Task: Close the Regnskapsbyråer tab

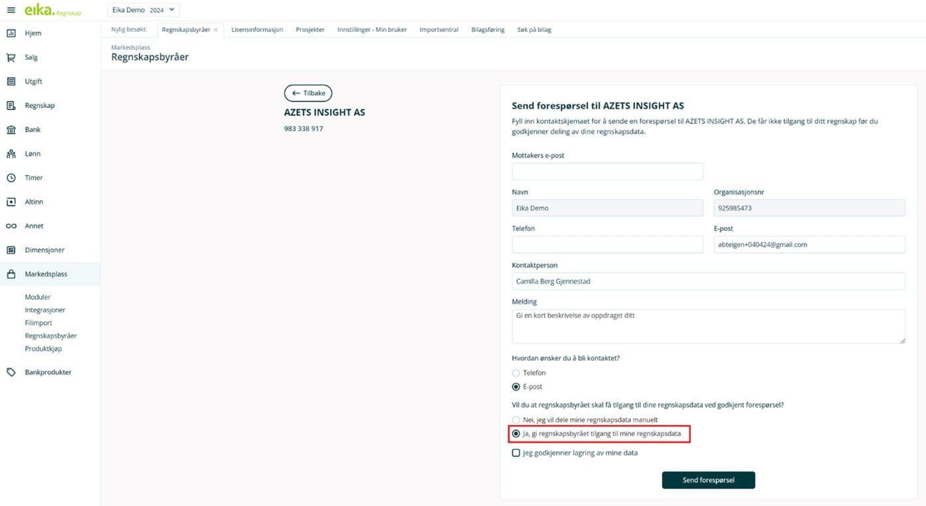Action: [216, 30]
